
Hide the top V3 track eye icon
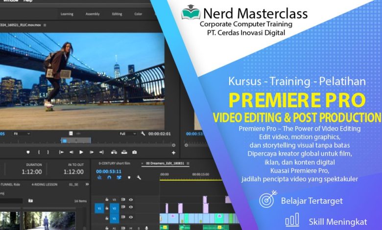[x=131, y=200]
